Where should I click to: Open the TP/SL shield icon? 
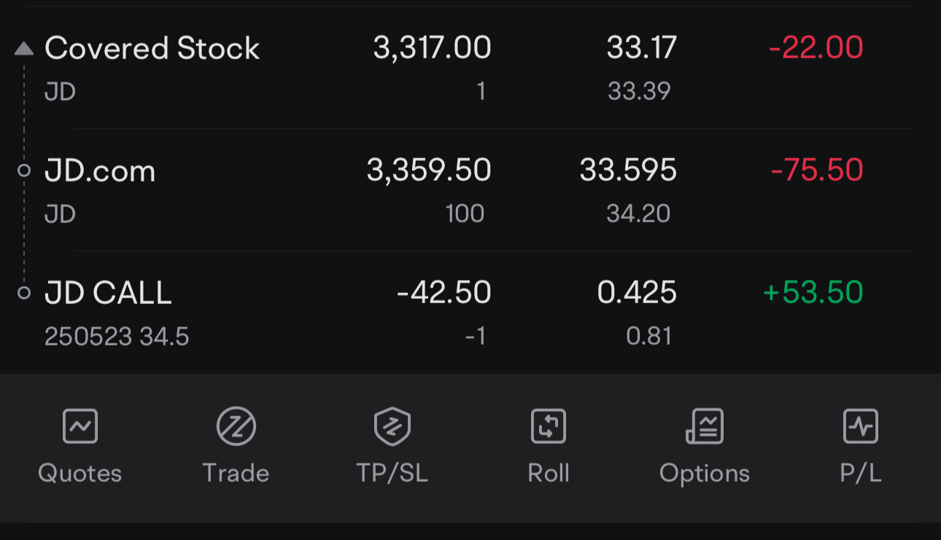pyautogui.click(x=392, y=426)
